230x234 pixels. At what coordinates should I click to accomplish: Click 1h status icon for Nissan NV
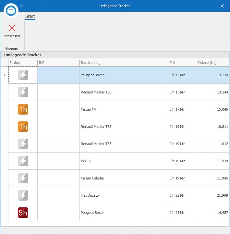tap(23, 109)
